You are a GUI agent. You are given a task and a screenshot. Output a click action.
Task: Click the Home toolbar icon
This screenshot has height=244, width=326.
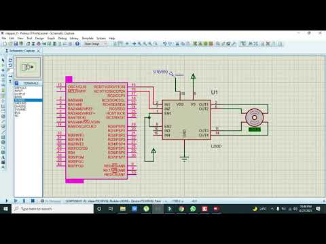(x=28, y=43)
